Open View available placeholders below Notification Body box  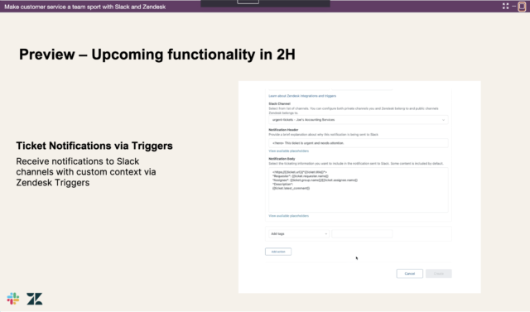coord(289,216)
